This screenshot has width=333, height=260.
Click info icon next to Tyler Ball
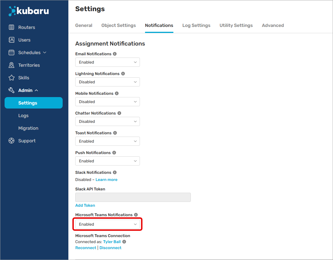pos(124,242)
